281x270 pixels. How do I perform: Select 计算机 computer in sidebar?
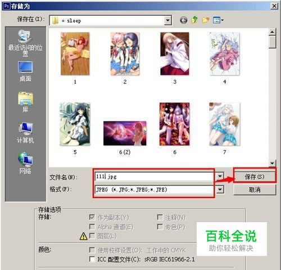(x=25, y=133)
